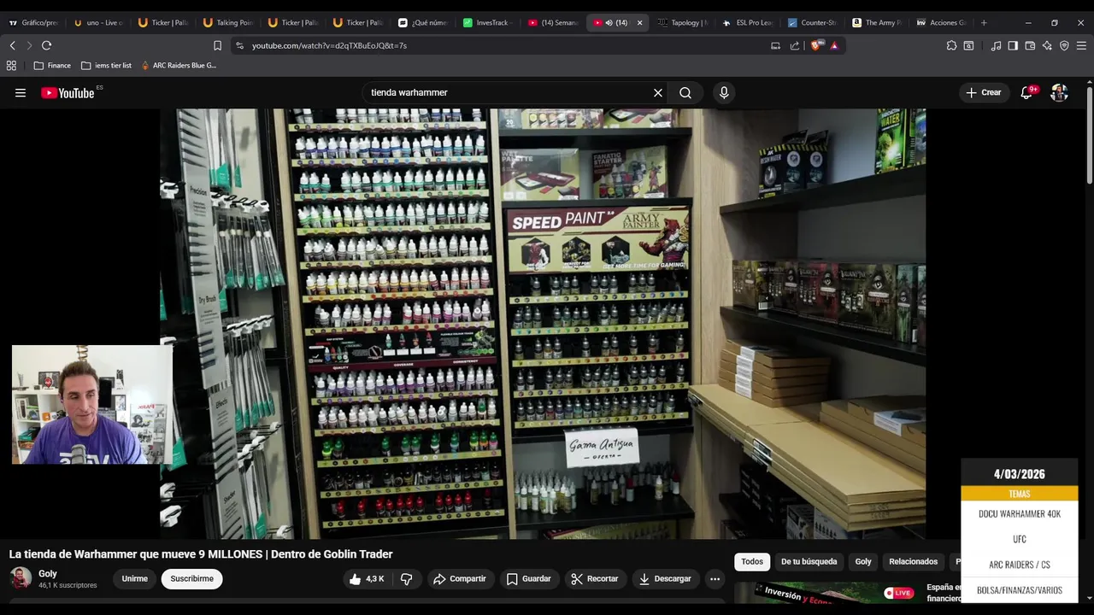1094x615 pixels.
Task: Run search with the magnifier button
Action: pos(685,93)
